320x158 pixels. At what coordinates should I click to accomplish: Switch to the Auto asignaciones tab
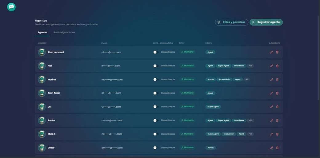[64, 32]
